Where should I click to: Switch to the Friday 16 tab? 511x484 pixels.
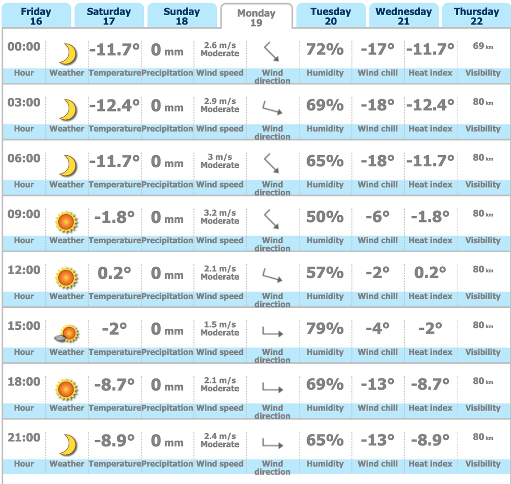tap(36, 15)
